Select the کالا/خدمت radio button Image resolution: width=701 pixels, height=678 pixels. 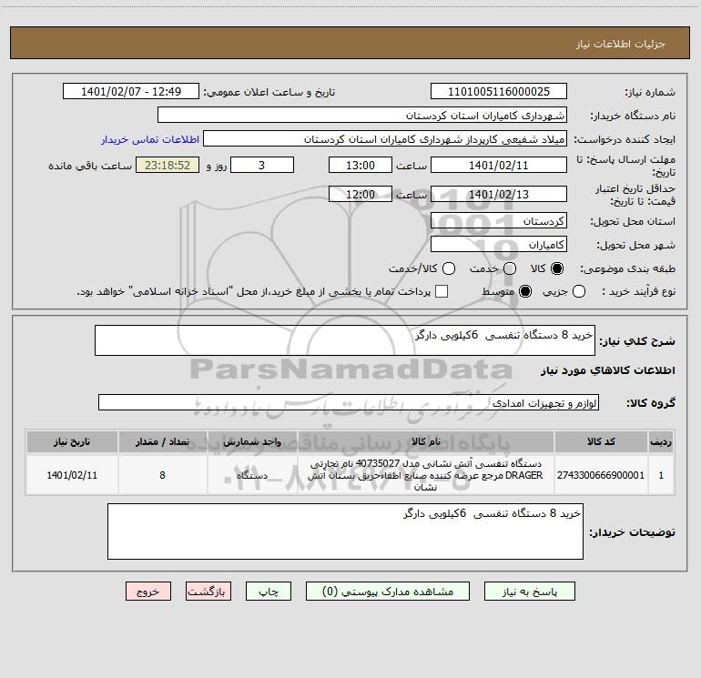pos(449,268)
